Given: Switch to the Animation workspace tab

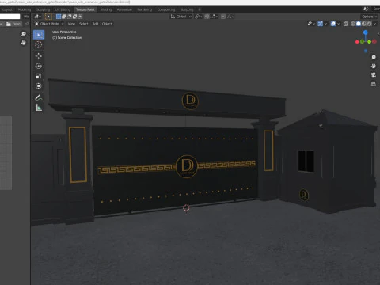Looking at the screenshot, I should 124,9.
